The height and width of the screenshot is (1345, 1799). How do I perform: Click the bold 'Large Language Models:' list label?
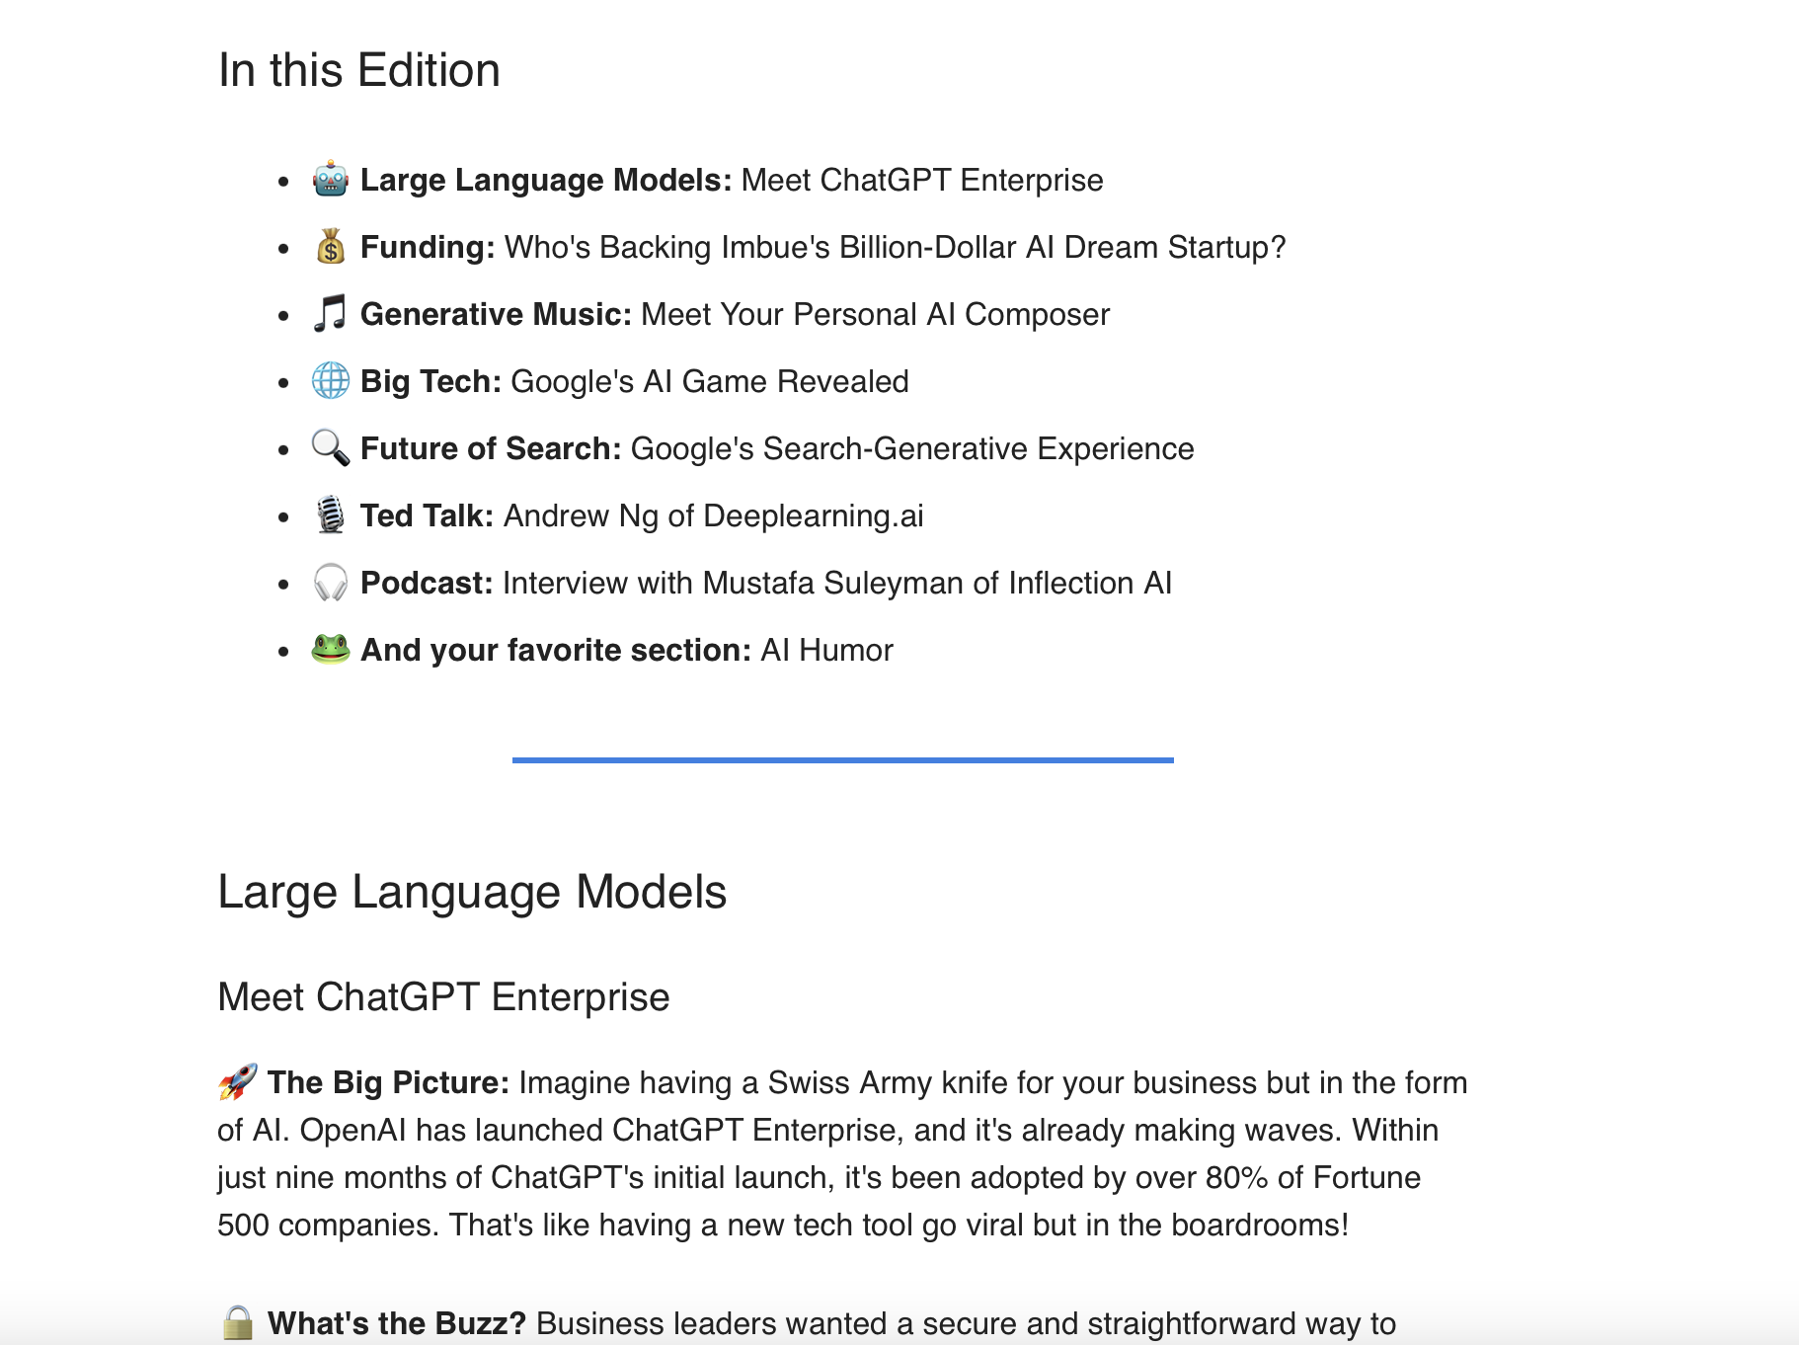point(546,180)
